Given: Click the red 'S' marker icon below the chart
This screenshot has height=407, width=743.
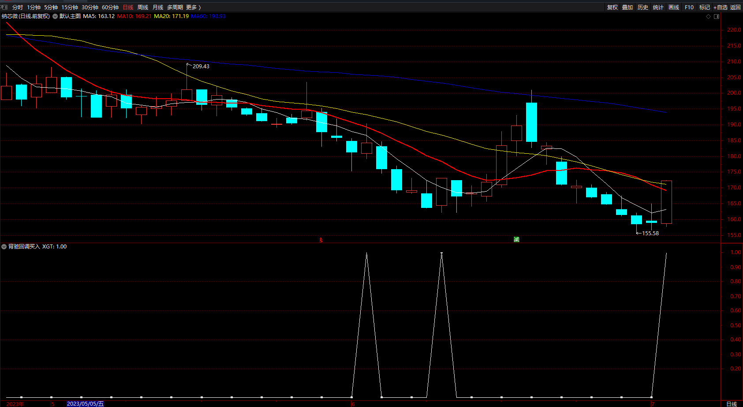Looking at the screenshot, I should (x=321, y=240).
